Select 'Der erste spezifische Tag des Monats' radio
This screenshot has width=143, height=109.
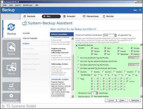[x=79, y=58]
